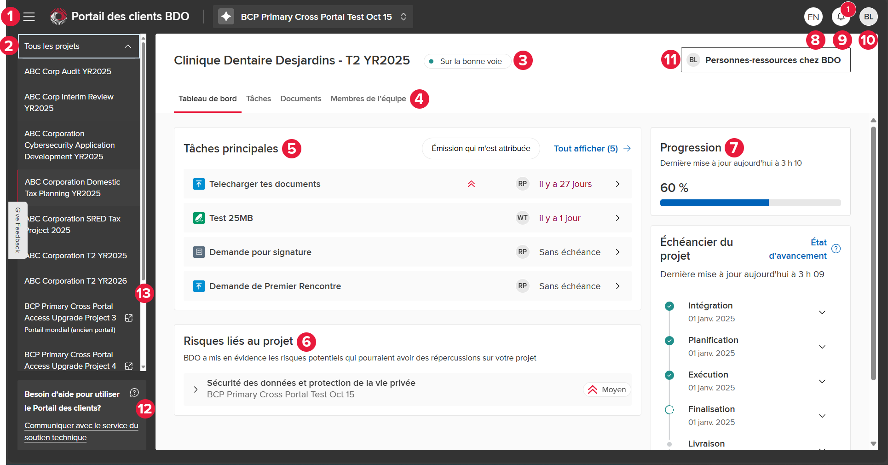Click the completed check icon for Intégration

(x=669, y=306)
